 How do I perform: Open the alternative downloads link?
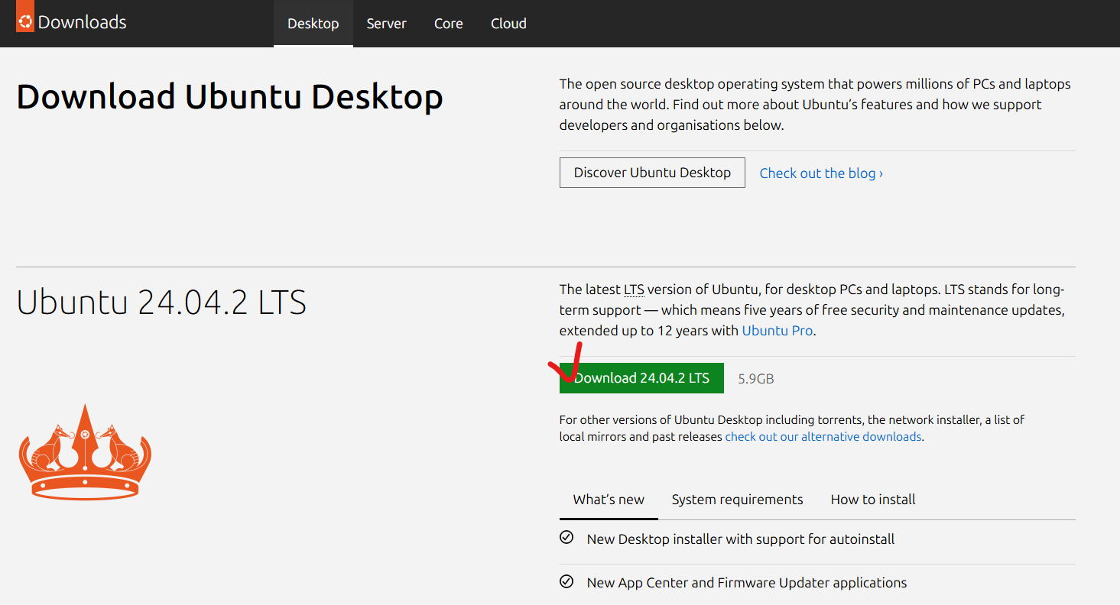823,437
